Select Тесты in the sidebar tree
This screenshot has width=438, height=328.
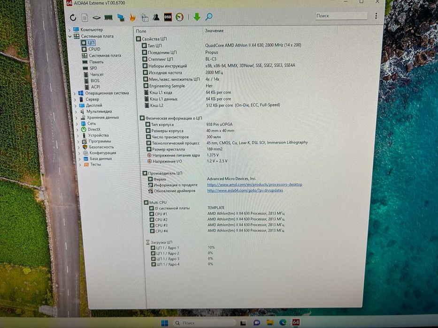coord(92,164)
